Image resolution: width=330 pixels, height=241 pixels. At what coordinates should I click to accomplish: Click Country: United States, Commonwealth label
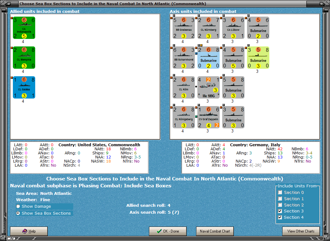pyautogui.click(x=99, y=145)
